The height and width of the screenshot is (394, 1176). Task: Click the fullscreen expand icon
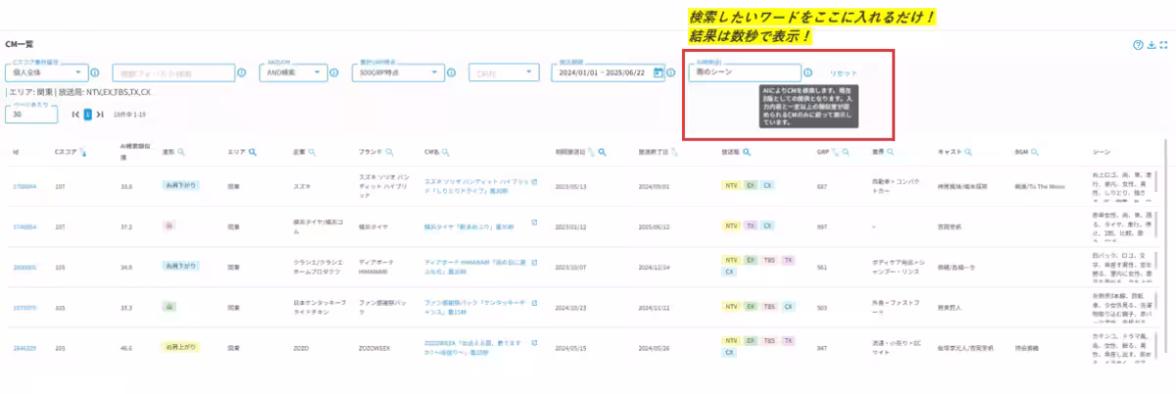(1163, 45)
